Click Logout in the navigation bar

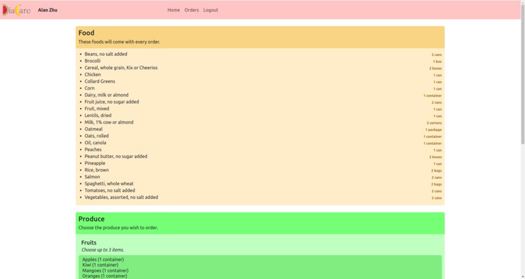point(210,10)
